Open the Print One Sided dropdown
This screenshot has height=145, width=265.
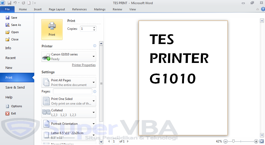(69, 101)
